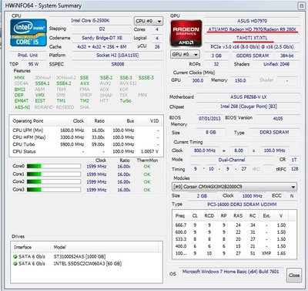
Task: Select the ST31000524AS drive row
Action: coord(86,256)
